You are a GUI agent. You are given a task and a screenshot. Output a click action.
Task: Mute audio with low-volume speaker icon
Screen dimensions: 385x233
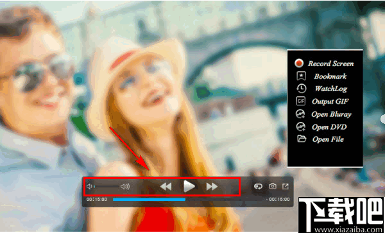click(89, 187)
